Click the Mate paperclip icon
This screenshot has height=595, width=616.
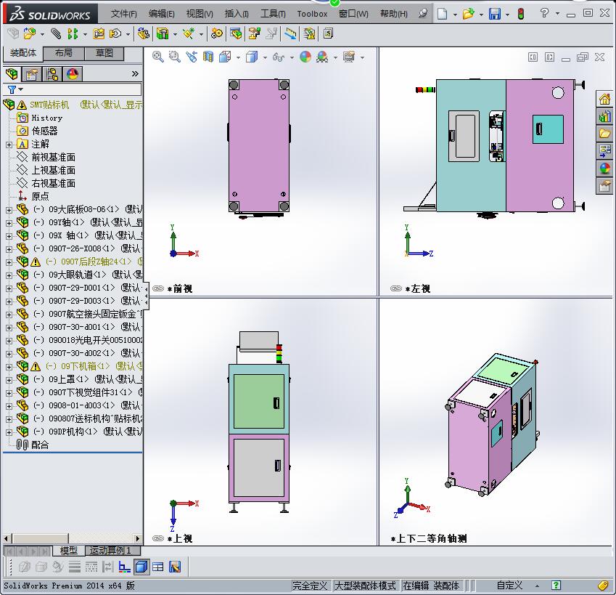56,34
